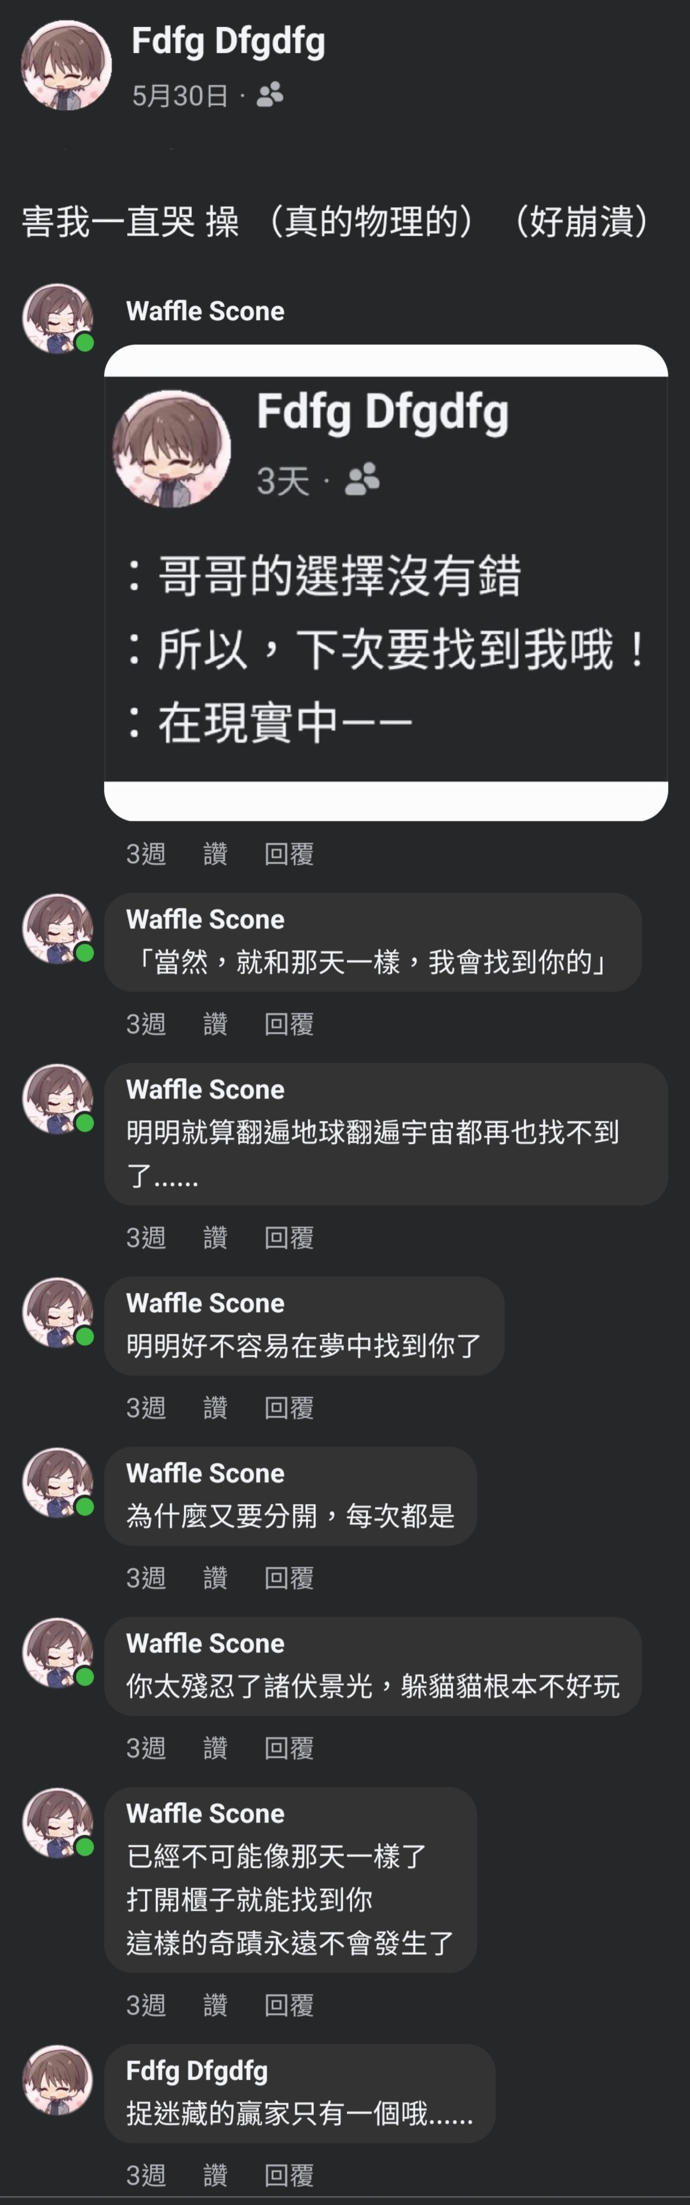The image size is (690, 2205).
Task: Open the quoted post screenshot image
Action: [x=385, y=582]
